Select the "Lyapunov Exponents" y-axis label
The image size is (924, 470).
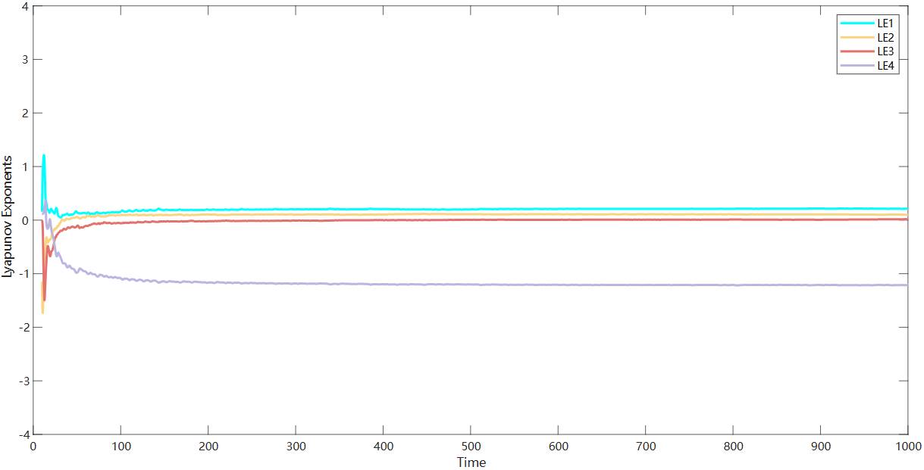coord(8,216)
